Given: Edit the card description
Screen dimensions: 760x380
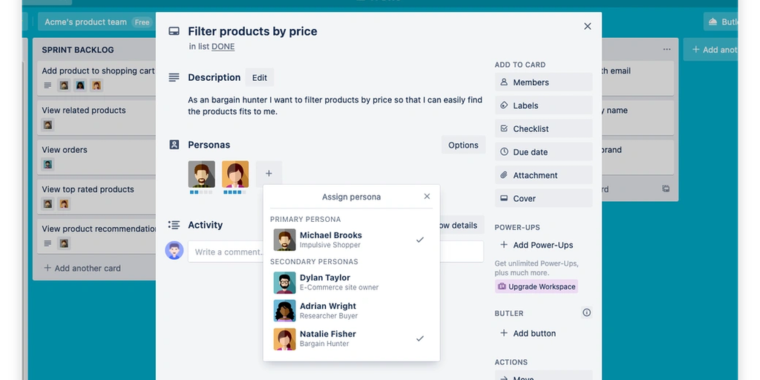Looking at the screenshot, I should tap(259, 78).
